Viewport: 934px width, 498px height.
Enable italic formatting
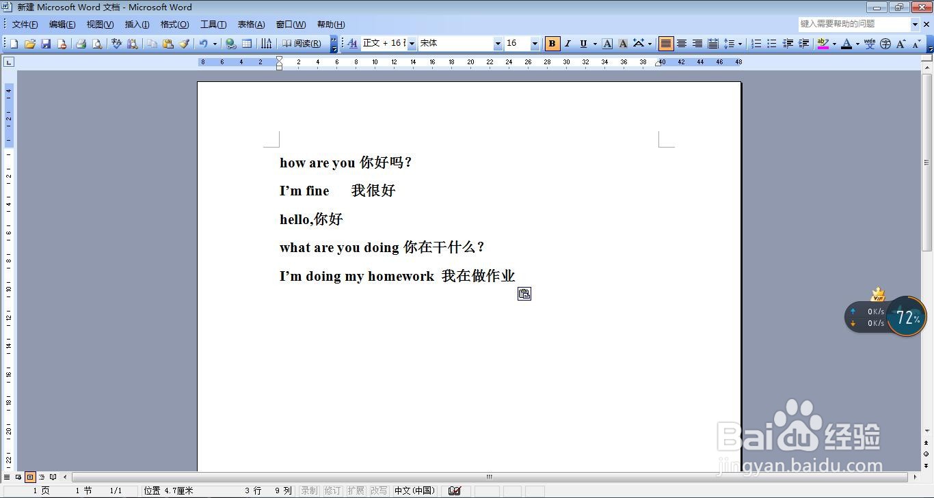click(x=568, y=43)
